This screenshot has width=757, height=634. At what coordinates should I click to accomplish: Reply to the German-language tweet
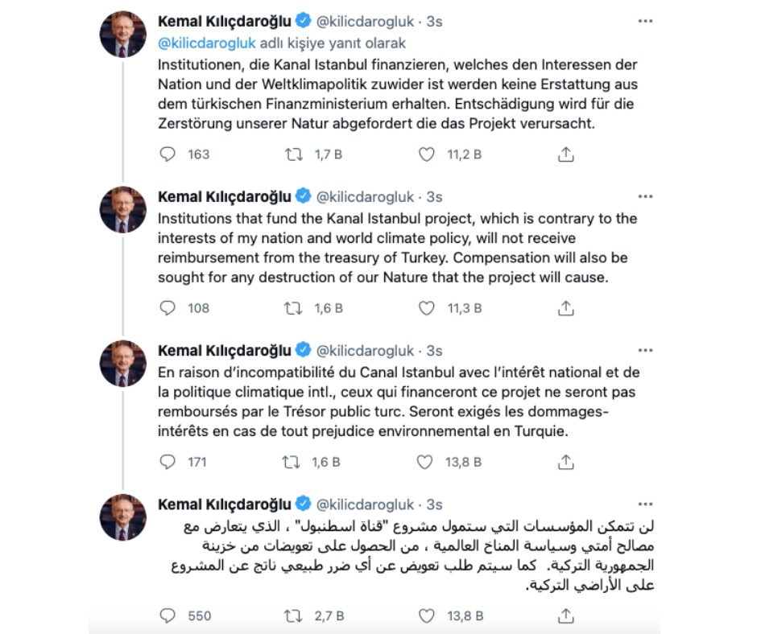(168, 154)
